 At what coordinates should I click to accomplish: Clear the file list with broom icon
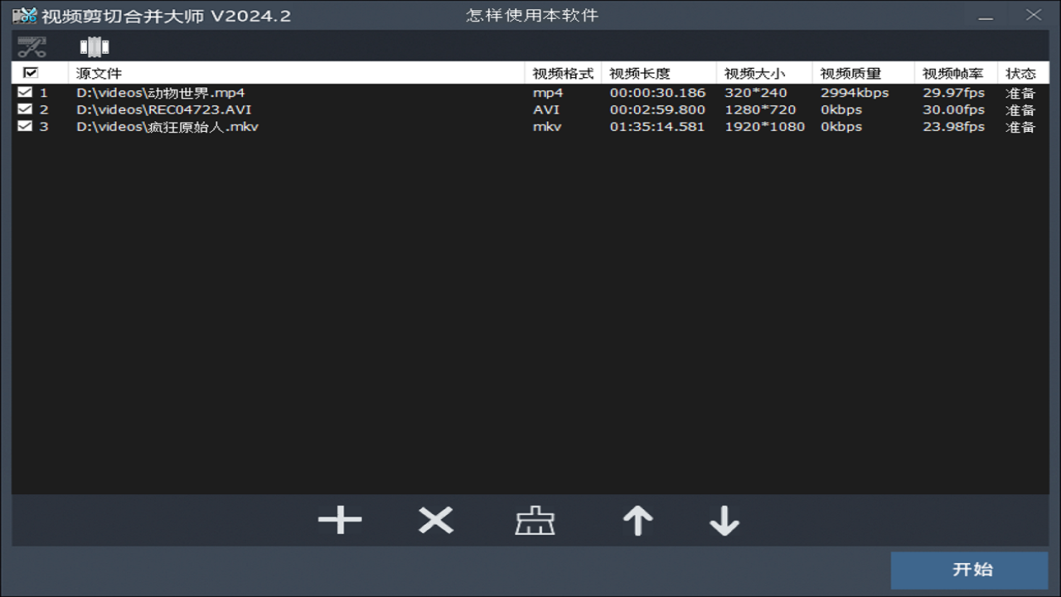[x=535, y=522]
